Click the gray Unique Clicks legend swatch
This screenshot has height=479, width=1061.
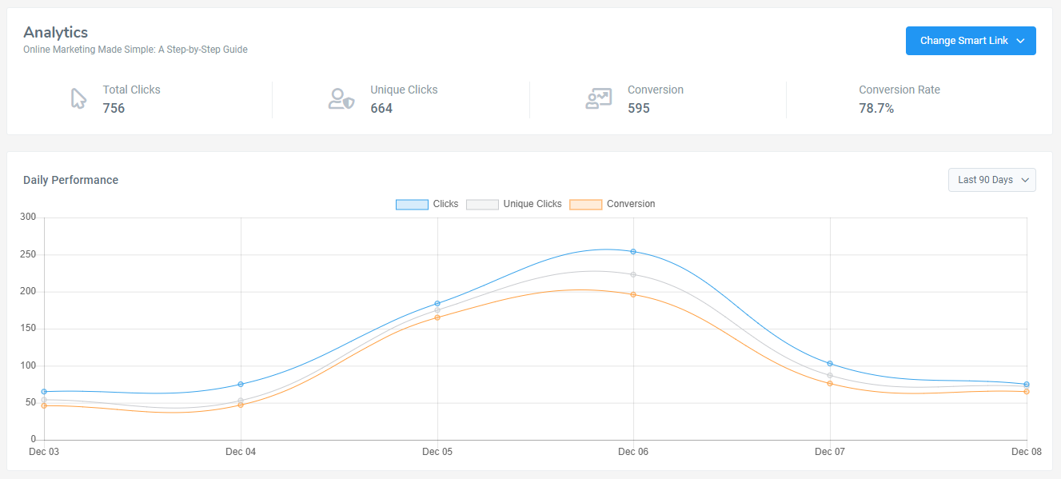[x=482, y=204]
